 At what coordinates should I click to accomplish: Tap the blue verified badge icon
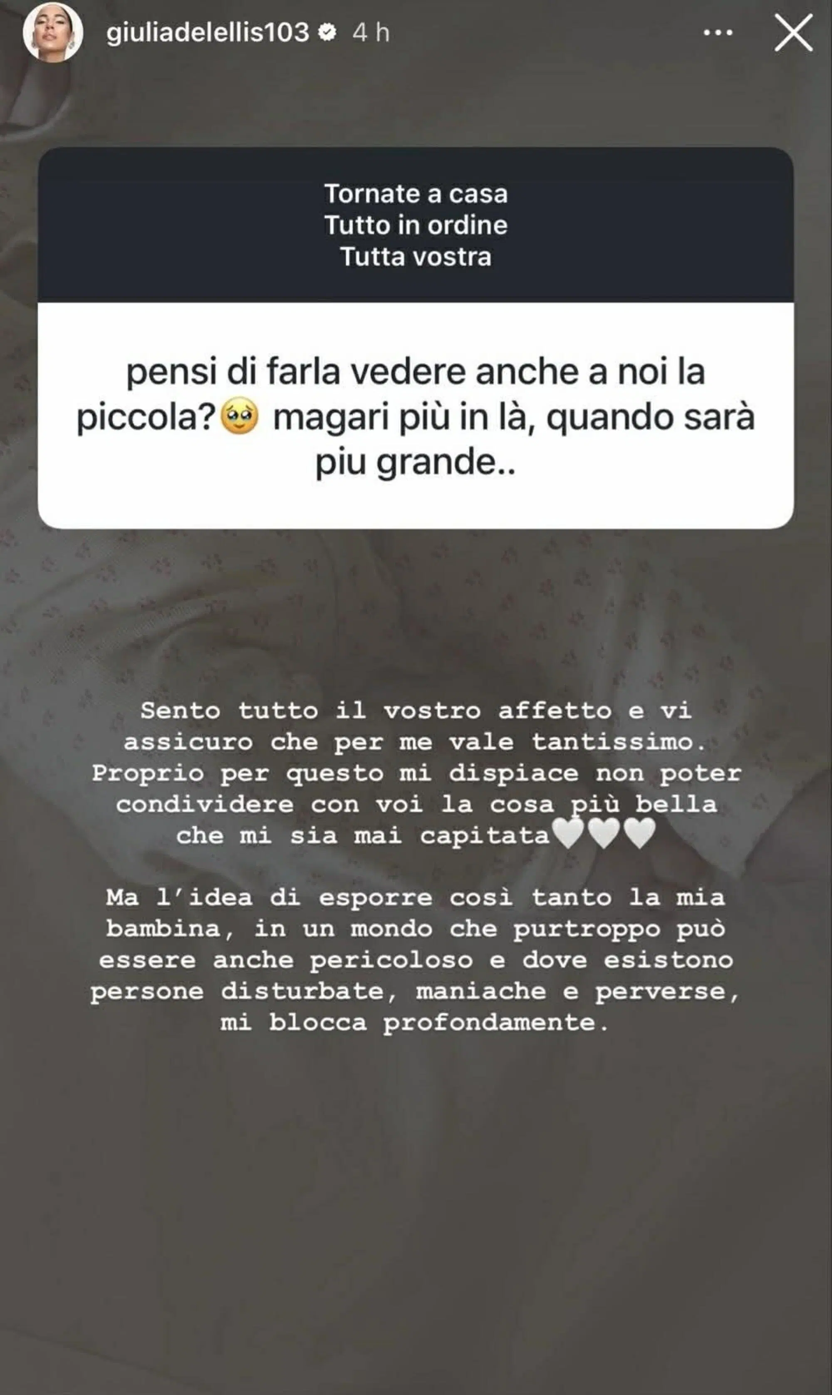pyautogui.click(x=327, y=32)
